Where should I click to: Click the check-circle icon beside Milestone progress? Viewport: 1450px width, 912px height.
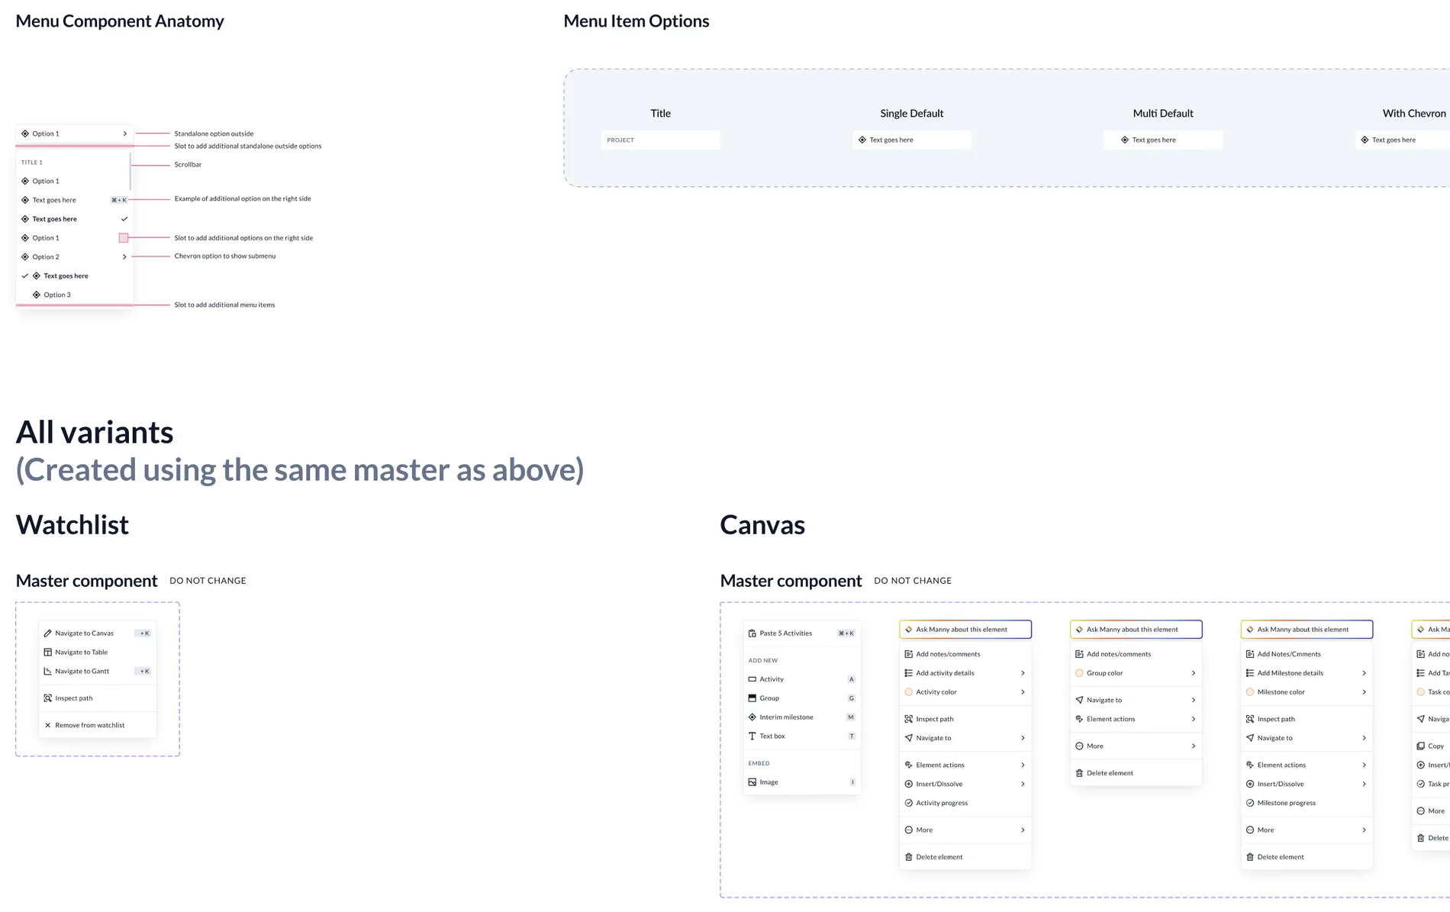coord(1249,803)
